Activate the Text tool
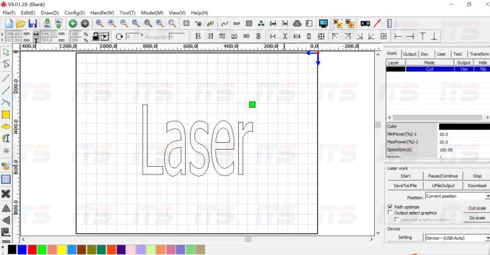Viewport: 490px width, 255px height. [x=6, y=139]
